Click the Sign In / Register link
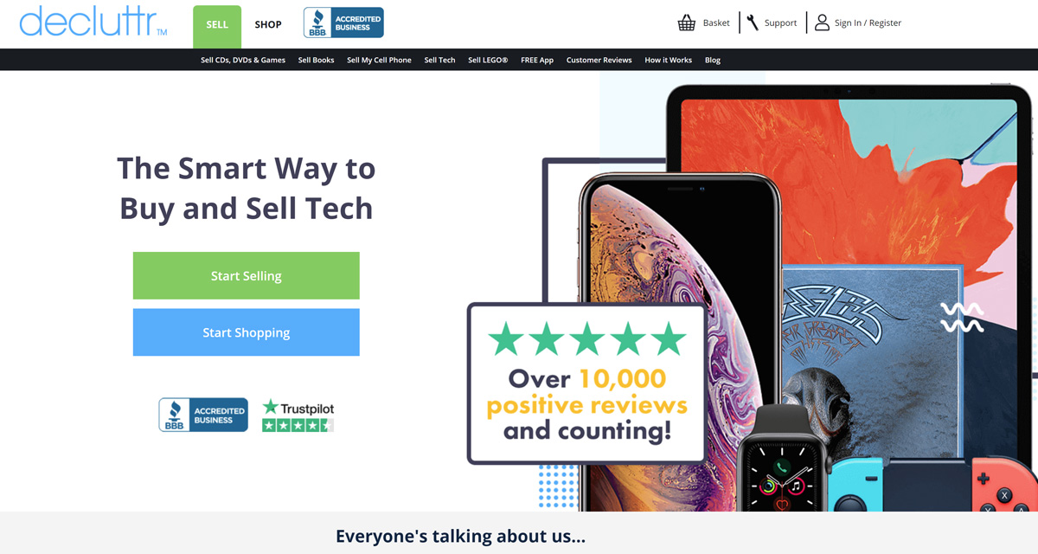The image size is (1038, 554). coord(868,23)
